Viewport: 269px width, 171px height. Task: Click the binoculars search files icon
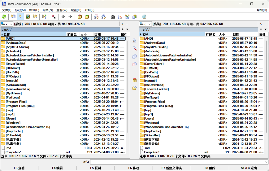(x=113, y=17)
